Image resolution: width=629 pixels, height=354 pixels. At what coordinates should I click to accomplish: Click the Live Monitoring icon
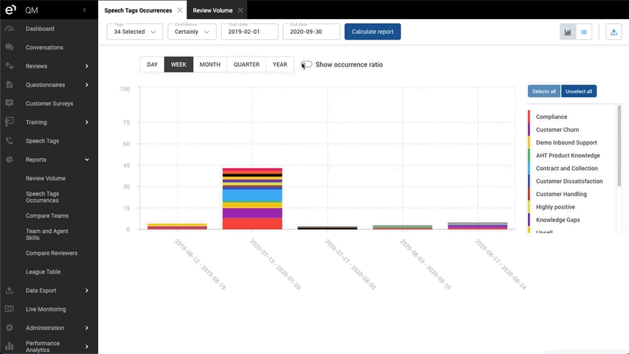point(10,309)
